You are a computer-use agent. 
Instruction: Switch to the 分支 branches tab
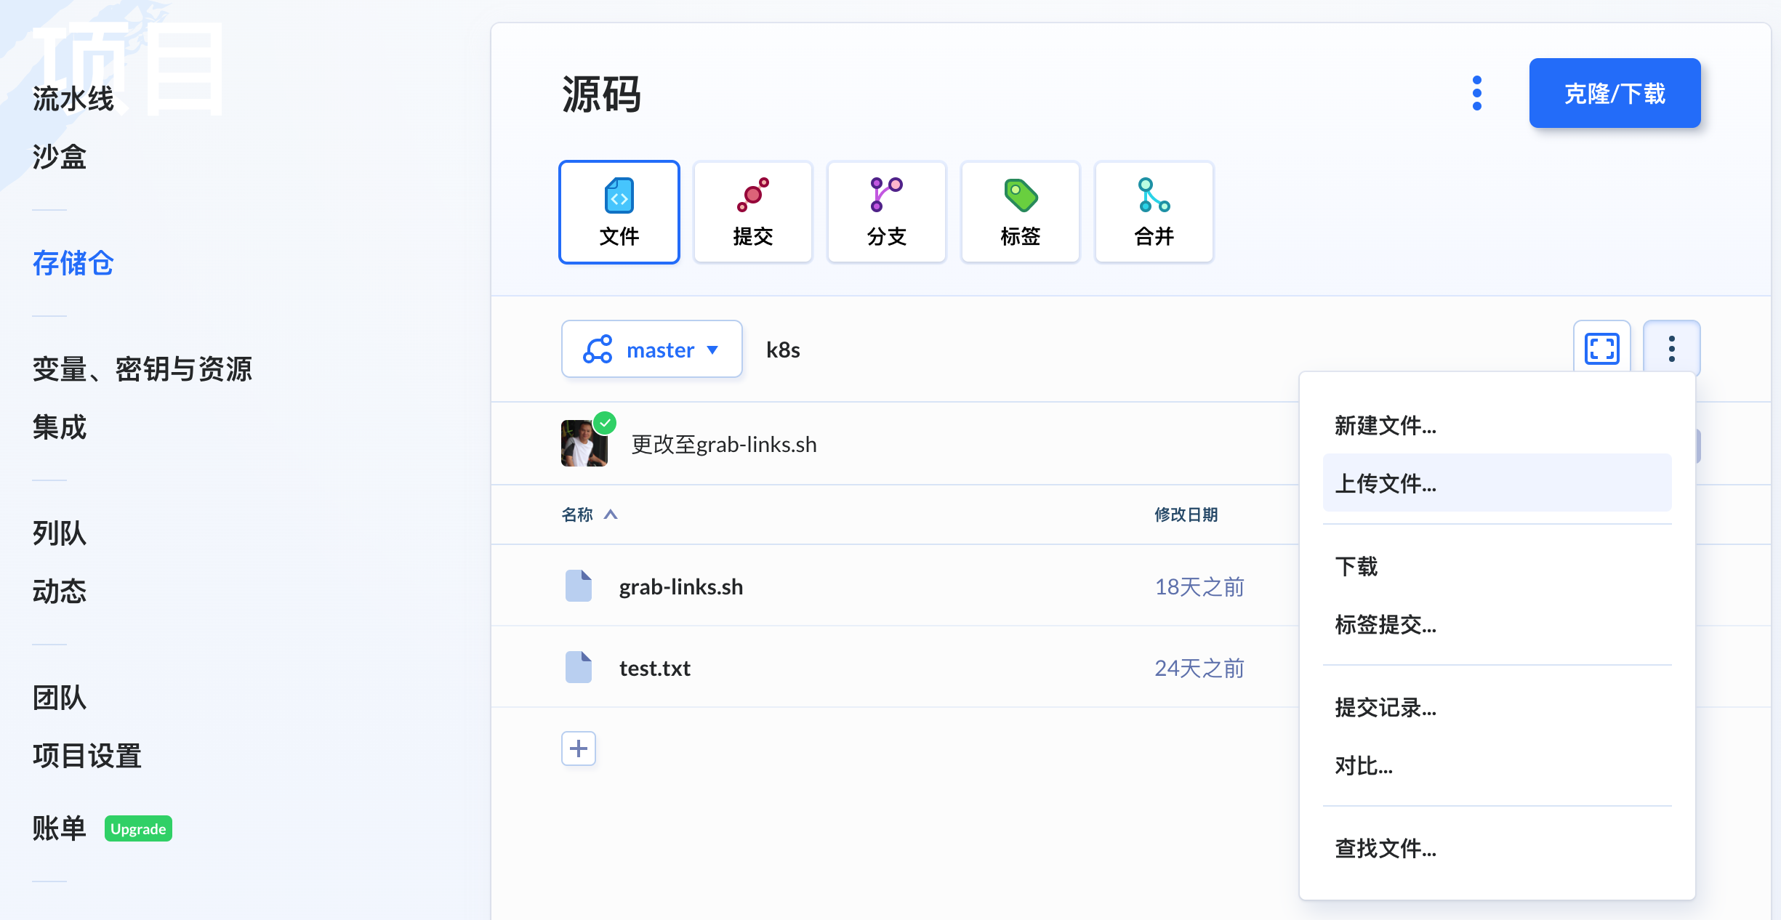point(886,212)
